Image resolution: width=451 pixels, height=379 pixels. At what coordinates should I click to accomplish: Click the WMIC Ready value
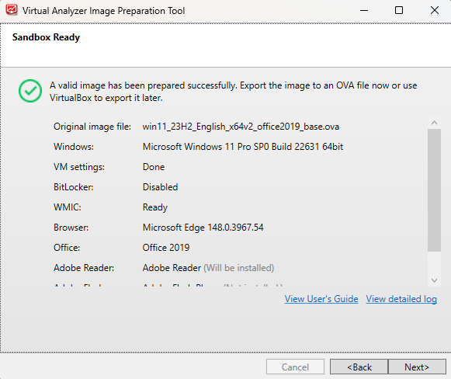coord(155,207)
